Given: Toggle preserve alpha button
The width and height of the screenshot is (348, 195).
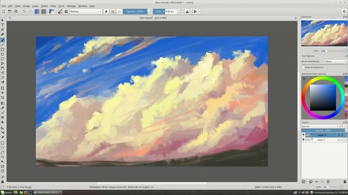Looking at the screenshot, I should click(113, 11).
